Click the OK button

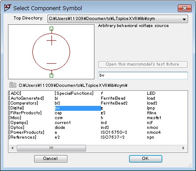coord(145,159)
